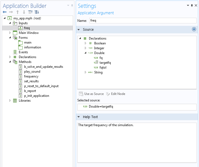The height and width of the screenshot is (167, 199).
Task: Click the Move Up arrow icon
Action: (17, 12)
